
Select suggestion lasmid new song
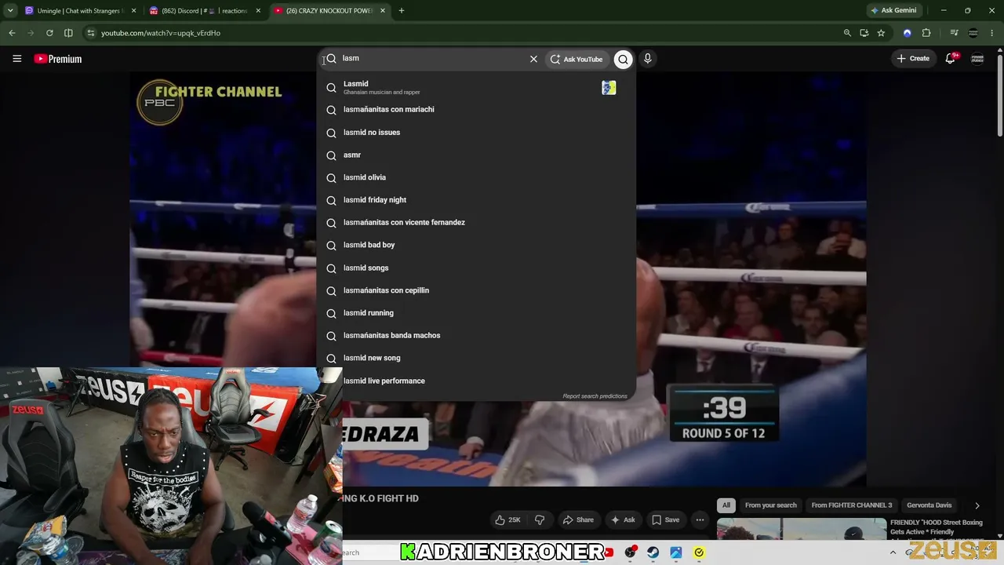pos(476,358)
